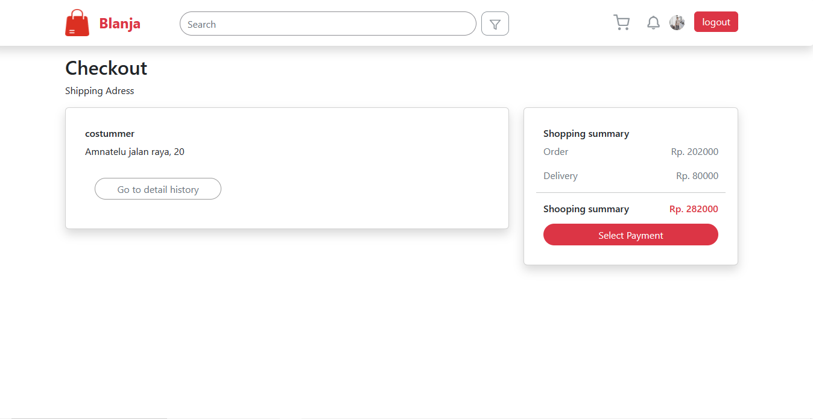The height and width of the screenshot is (419, 813).
Task: Select the Shipping Adress label
Action: coord(100,90)
